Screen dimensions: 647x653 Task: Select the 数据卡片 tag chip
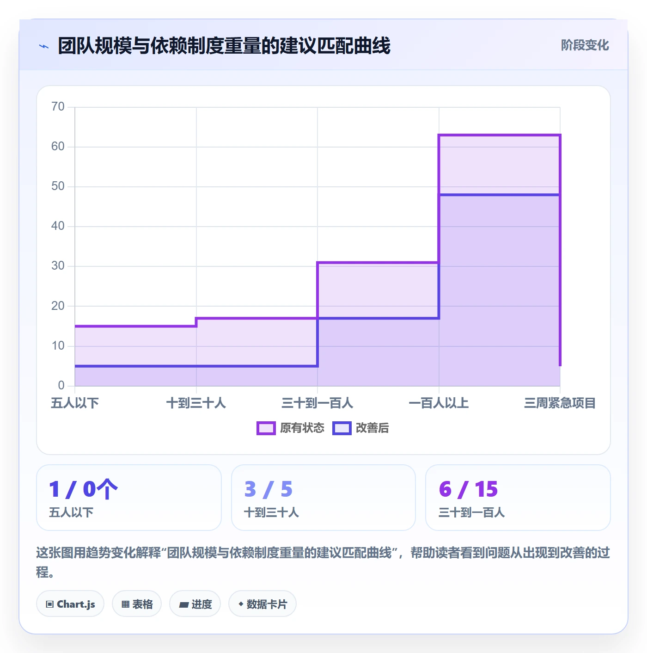[x=262, y=604]
